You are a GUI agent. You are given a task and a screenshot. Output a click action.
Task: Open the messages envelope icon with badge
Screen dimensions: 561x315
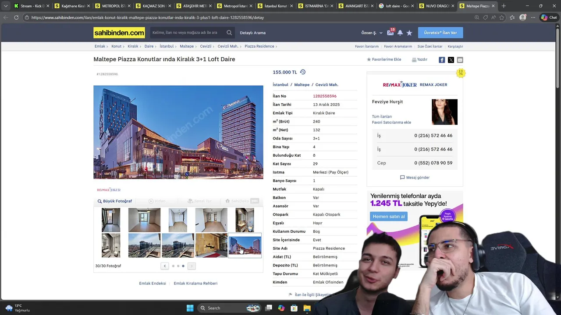(390, 33)
